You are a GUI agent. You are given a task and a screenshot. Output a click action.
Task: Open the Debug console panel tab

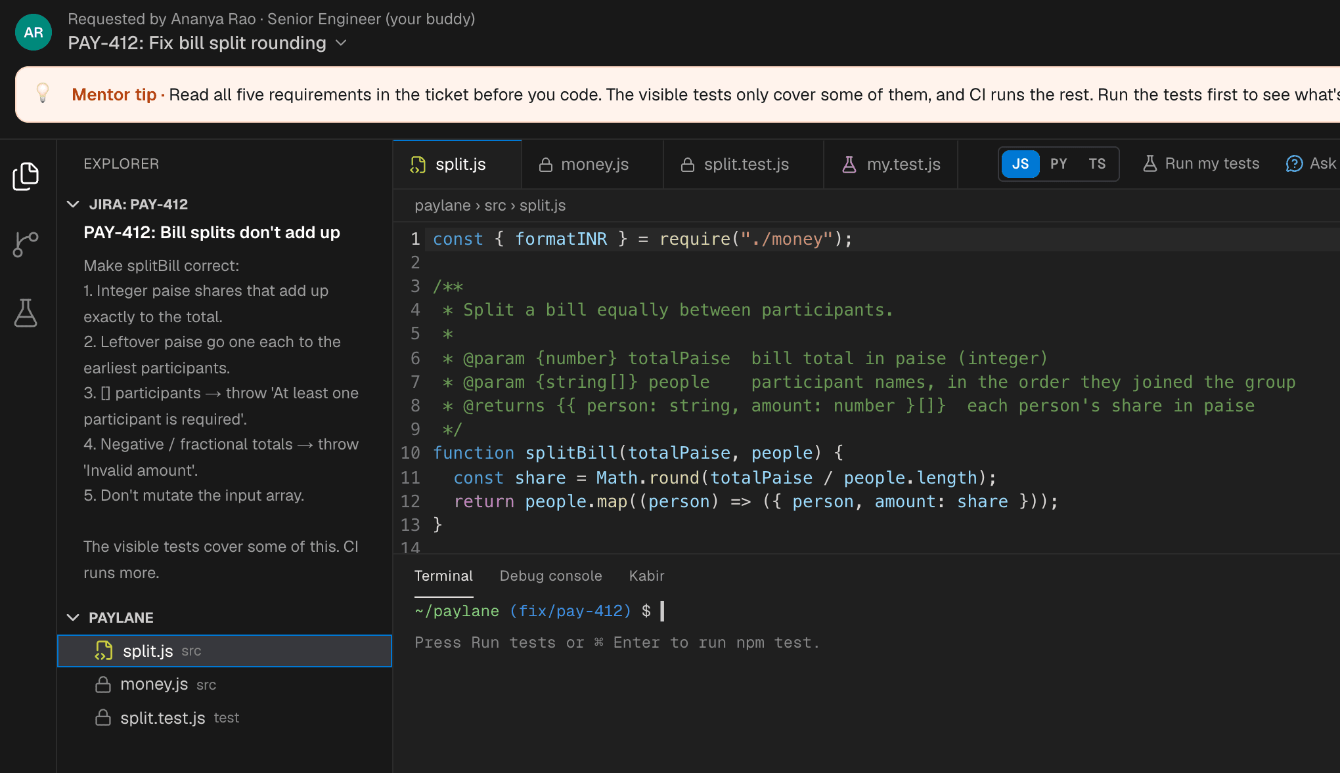[550, 576]
